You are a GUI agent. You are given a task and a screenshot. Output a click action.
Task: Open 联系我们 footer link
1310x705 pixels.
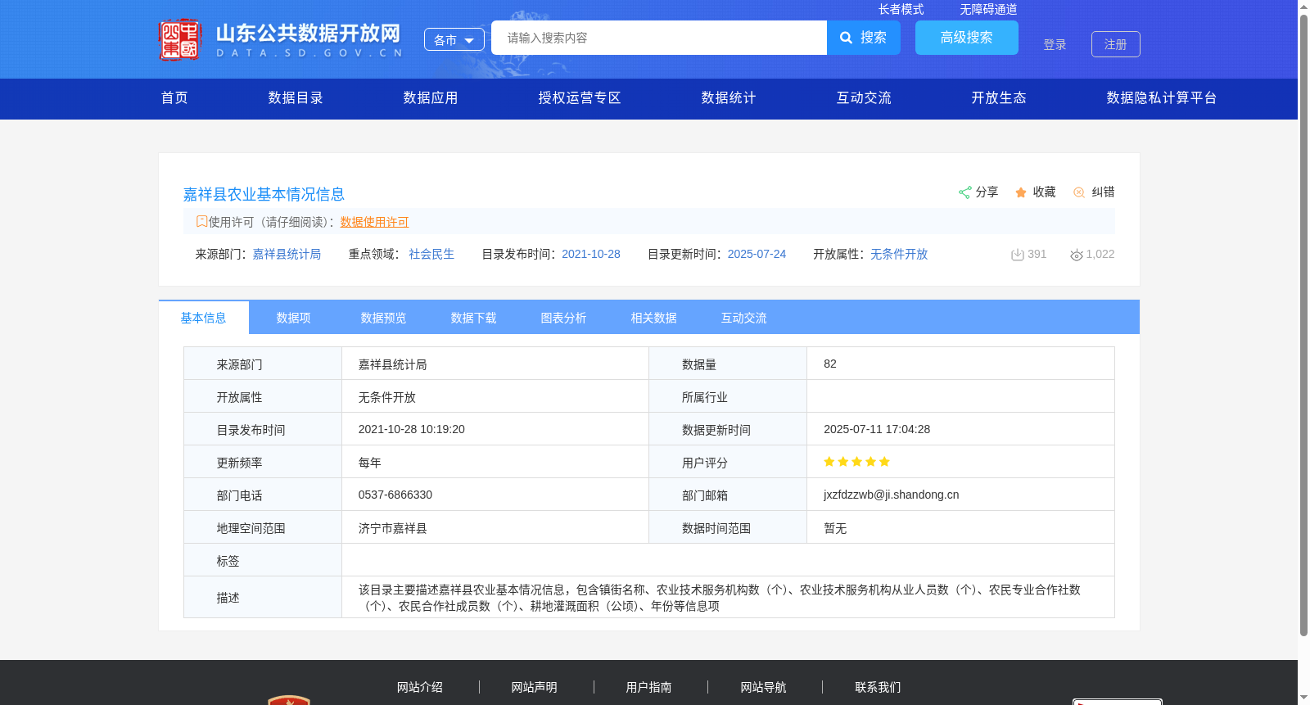879,688
